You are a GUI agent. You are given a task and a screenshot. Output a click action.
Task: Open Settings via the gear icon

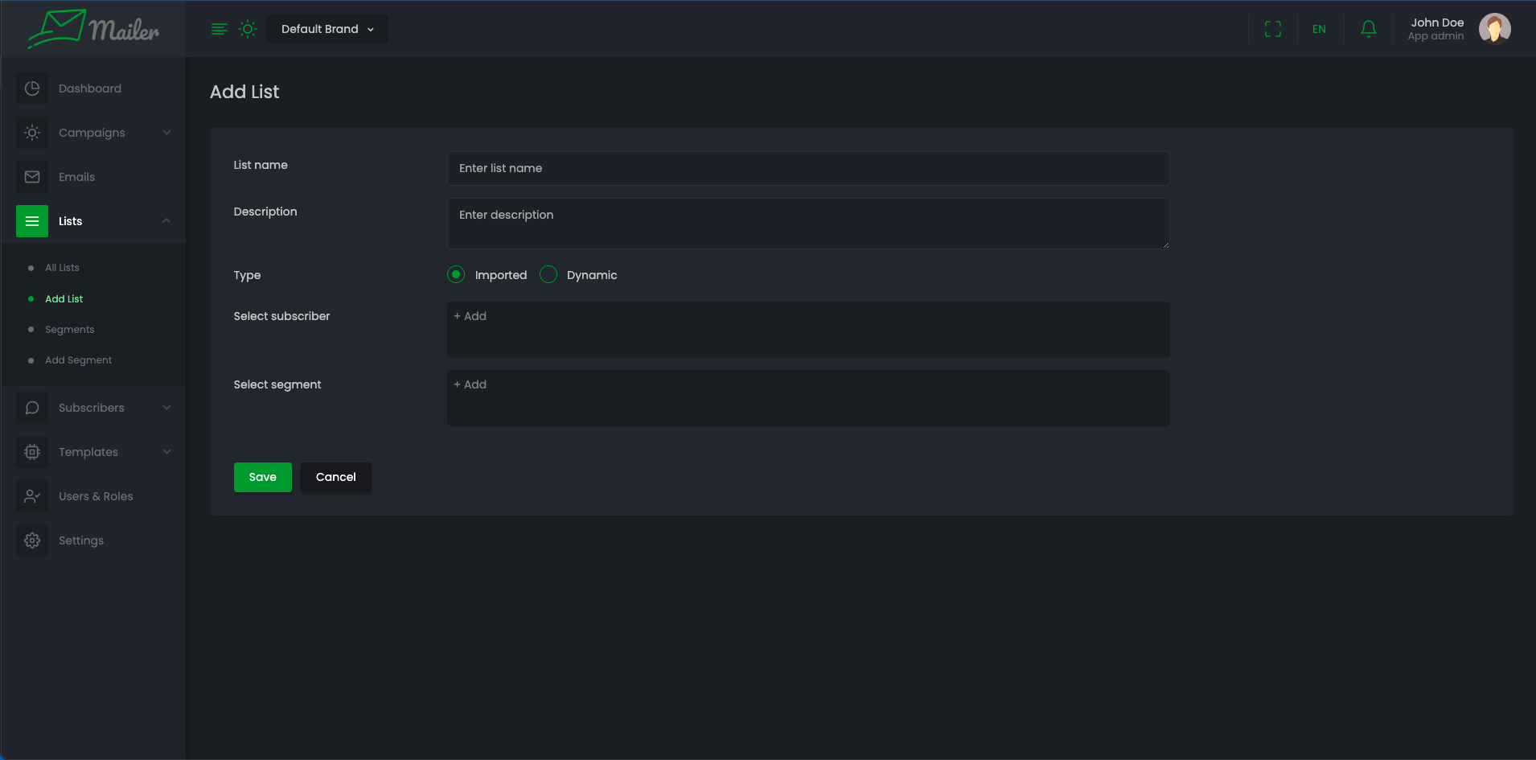click(x=32, y=540)
